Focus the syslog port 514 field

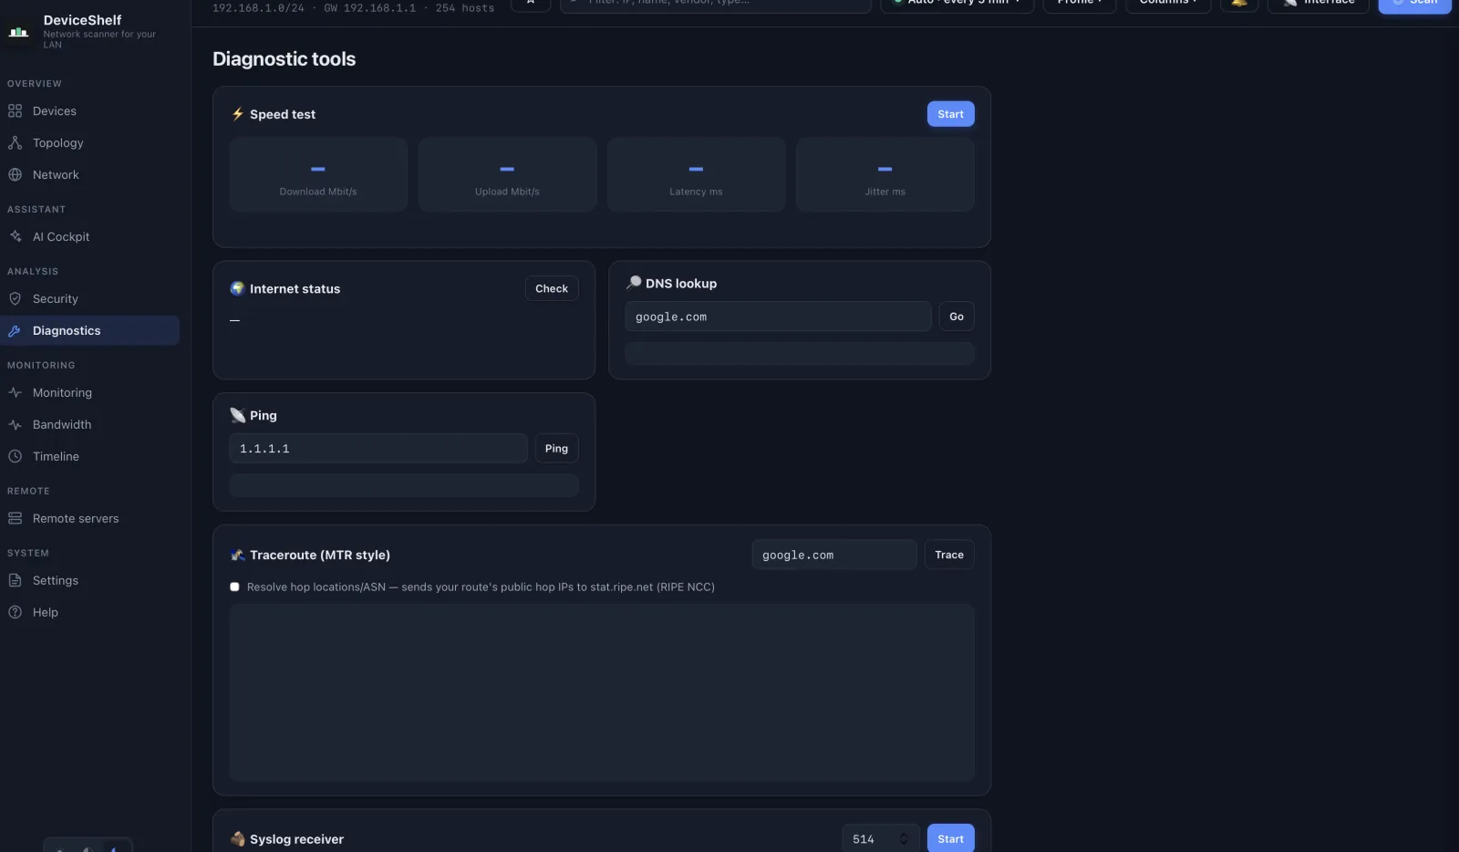tap(880, 839)
